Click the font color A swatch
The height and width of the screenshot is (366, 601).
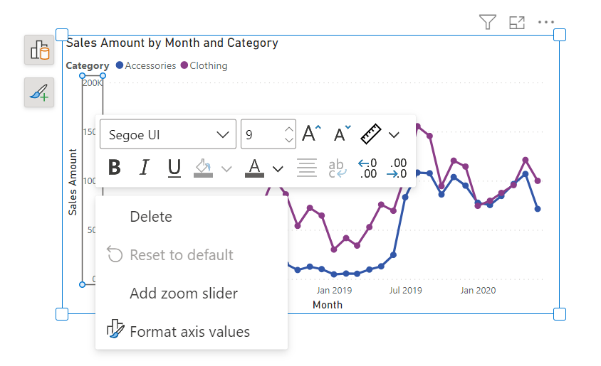click(255, 168)
